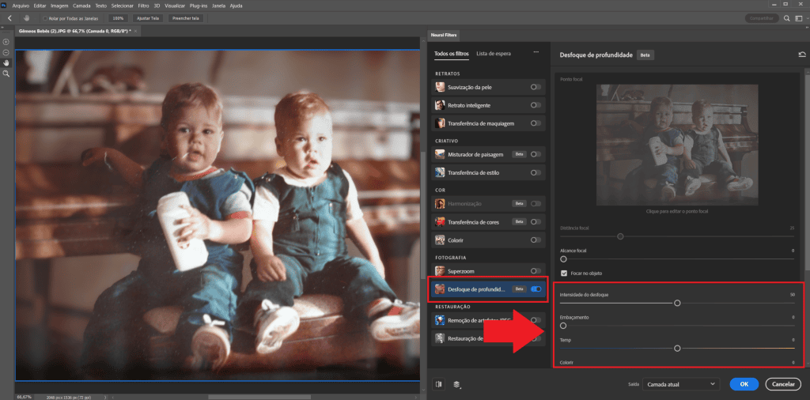Enable the Transferência de maquiagem toggle
The image size is (810, 400).
tap(536, 123)
